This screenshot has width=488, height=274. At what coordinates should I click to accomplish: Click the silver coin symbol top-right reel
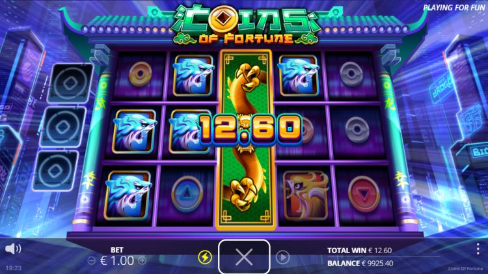pyautogui.click(x=351, y=74)
